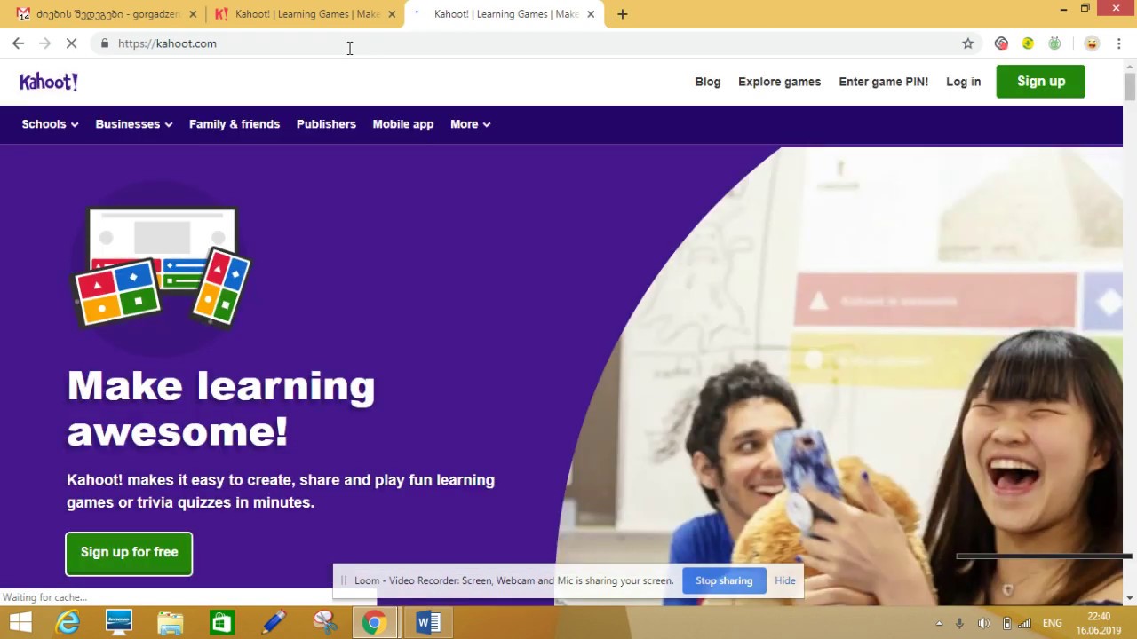1137x639 pixels.
Task: View site info via the padlock icon
Action: pos(105,43)
